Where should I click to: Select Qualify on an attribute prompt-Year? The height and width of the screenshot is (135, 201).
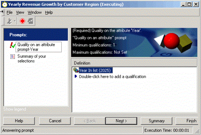[39, 47]
